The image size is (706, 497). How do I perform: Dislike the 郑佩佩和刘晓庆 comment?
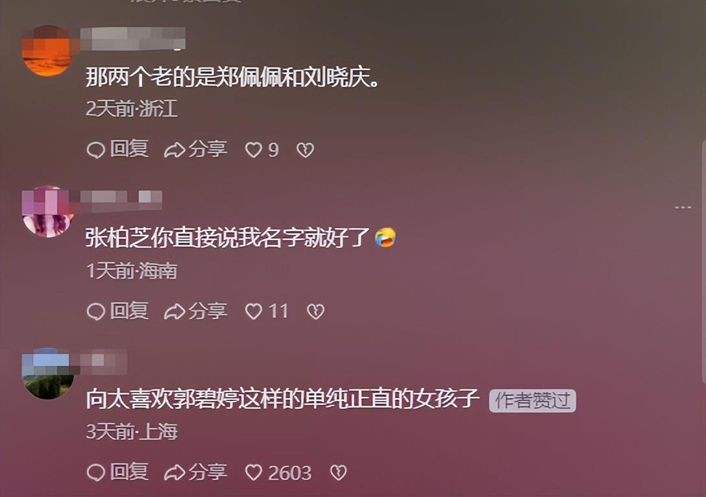point(305,150)
